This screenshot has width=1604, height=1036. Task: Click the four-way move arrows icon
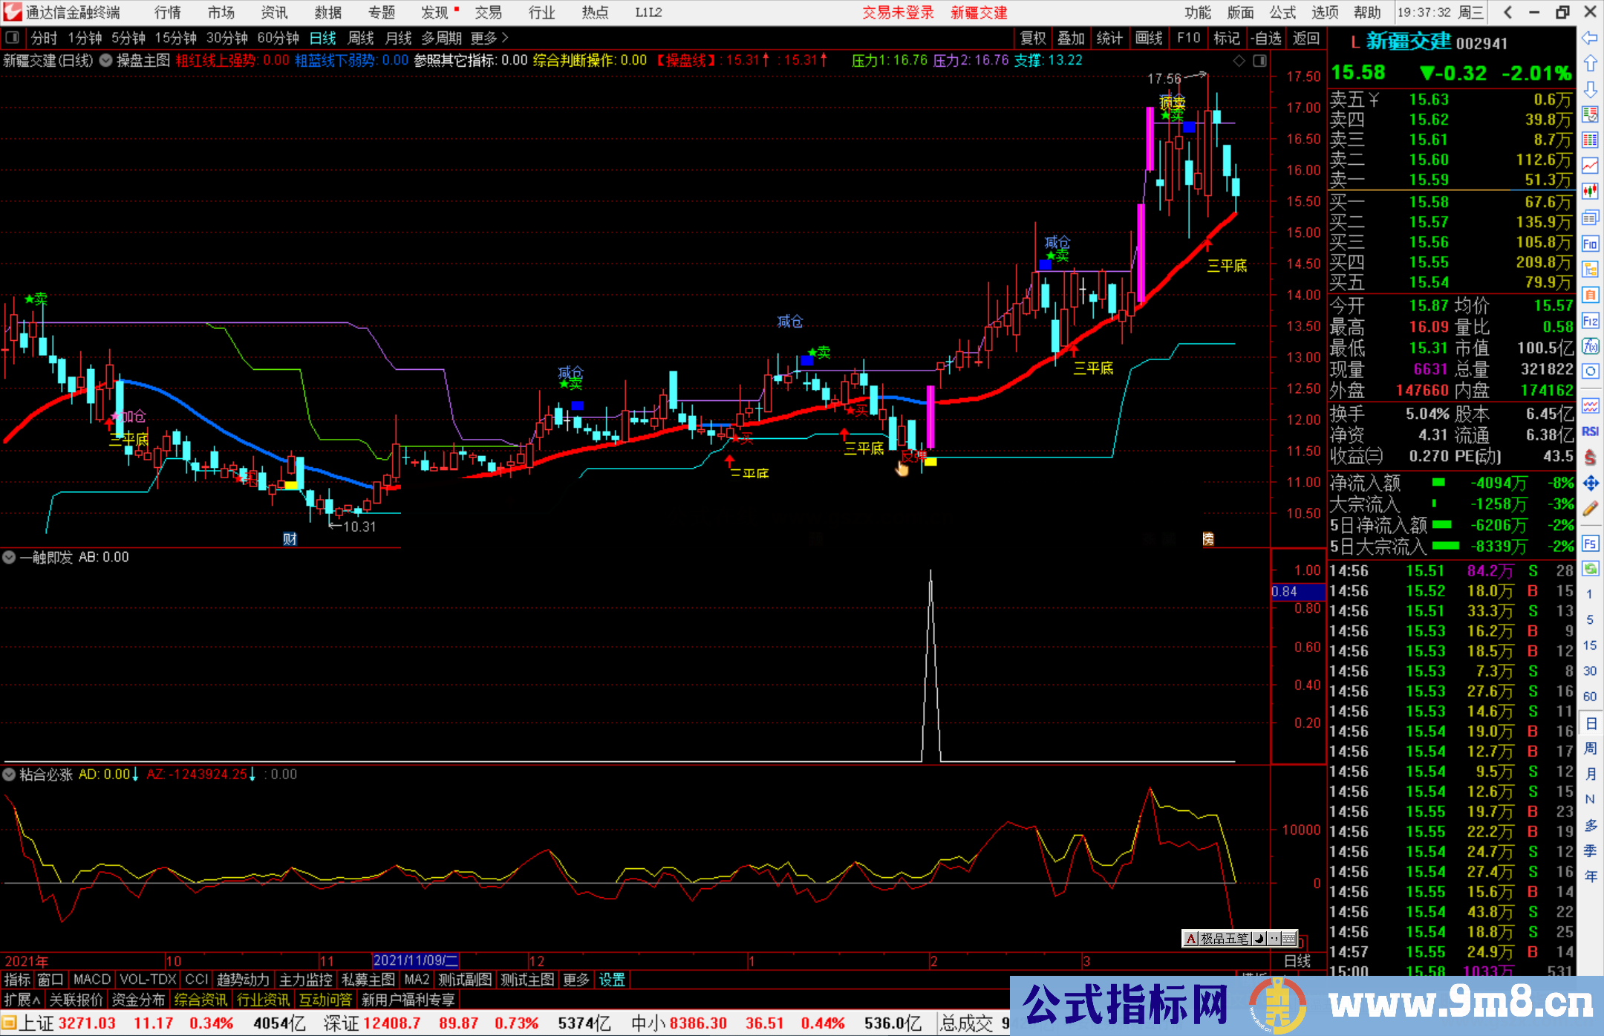pyautogui.click(x=1589, y=483)
